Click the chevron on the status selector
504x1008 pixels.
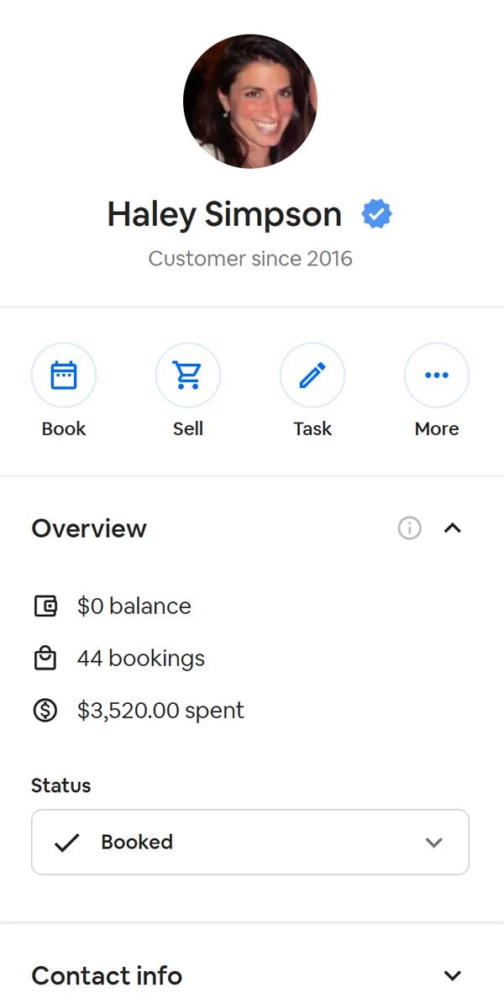[434, 842]
